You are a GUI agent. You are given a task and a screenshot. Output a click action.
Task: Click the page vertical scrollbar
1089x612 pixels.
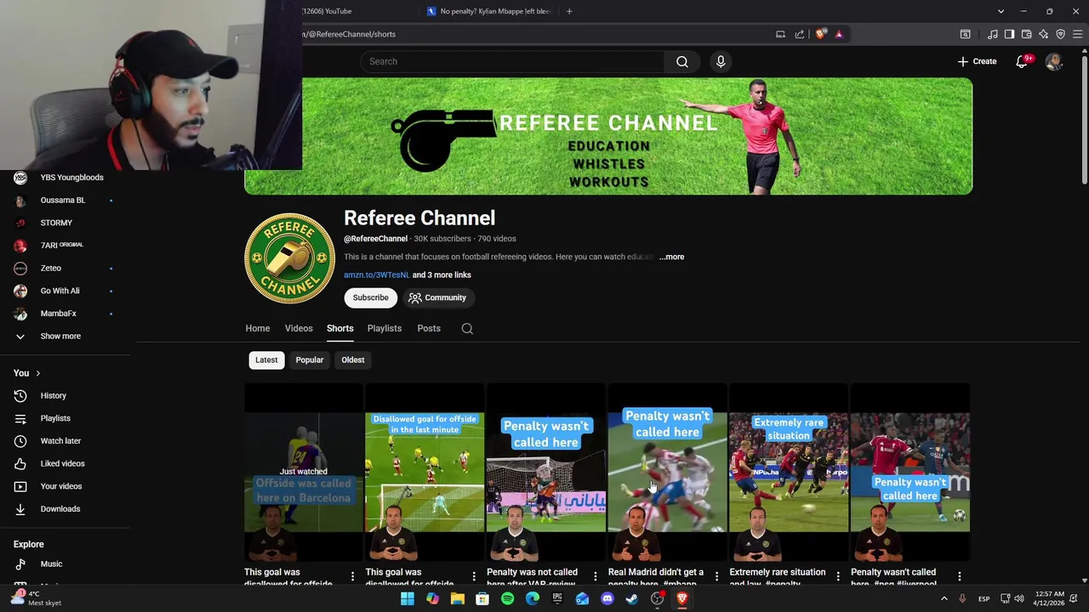tap(1084, 119)
